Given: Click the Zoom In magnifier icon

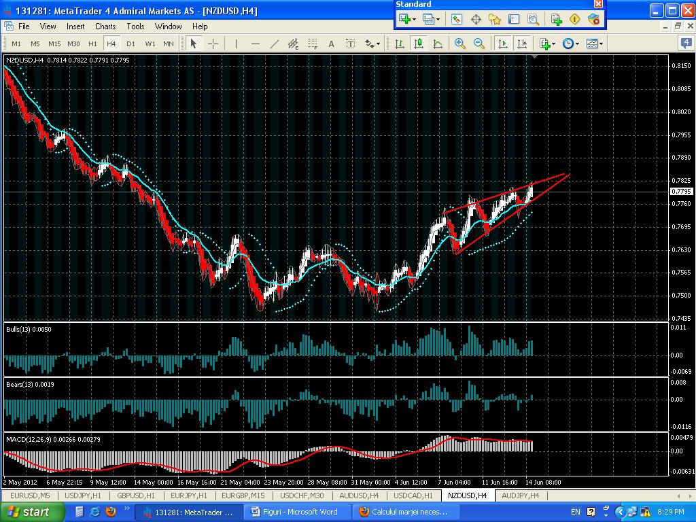Looking at the screenshot, I should [460, 43].
